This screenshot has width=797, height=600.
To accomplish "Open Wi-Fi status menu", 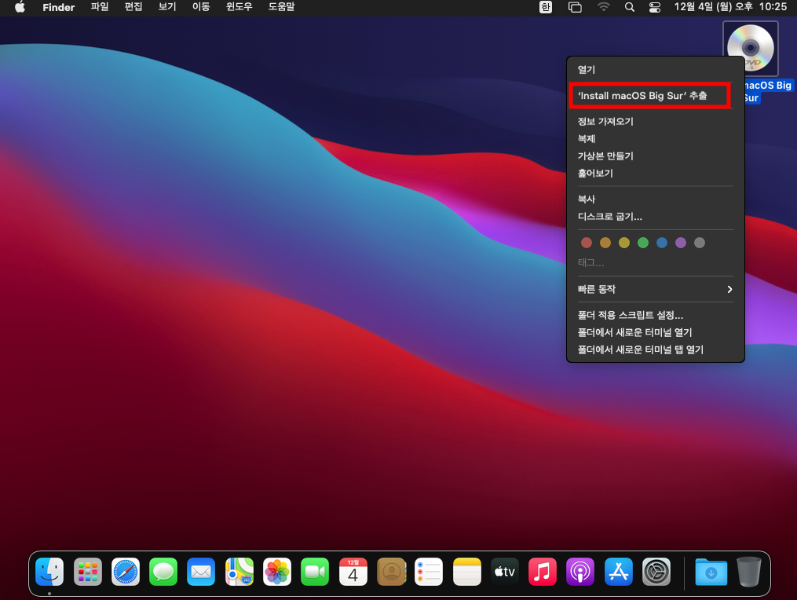I will pyautogui.click(x=603, y=7).
